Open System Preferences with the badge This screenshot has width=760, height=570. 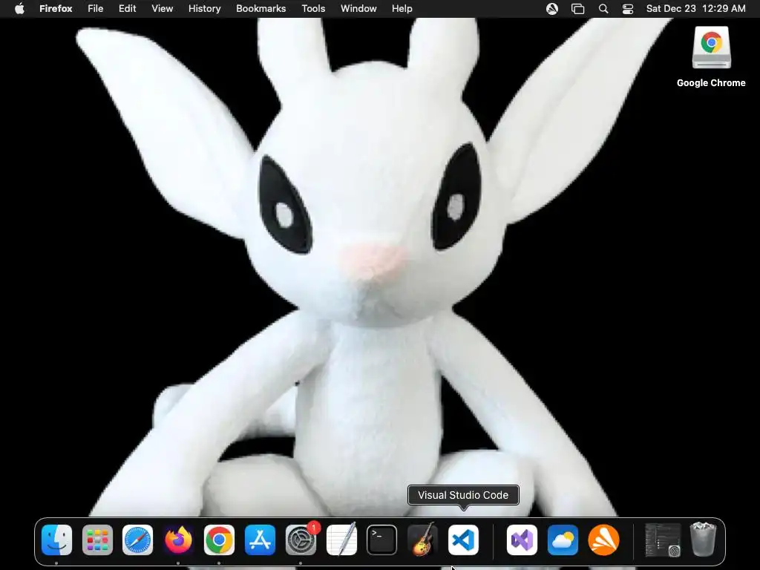pyautogui.click(x=301, y=540)
